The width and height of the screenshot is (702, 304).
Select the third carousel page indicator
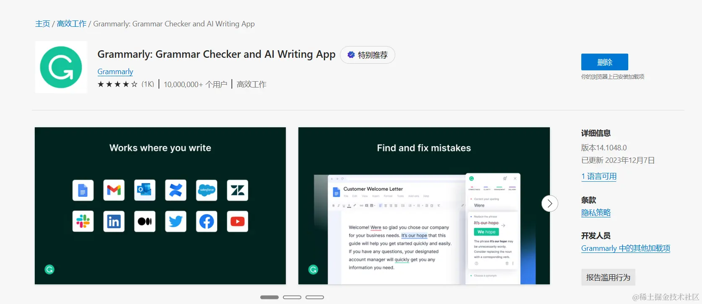[x=315, y=297]
